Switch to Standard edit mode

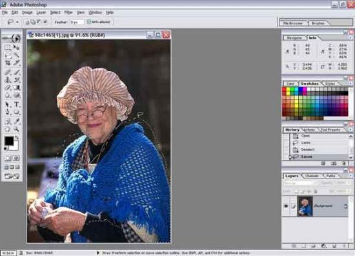coord(8,158)
